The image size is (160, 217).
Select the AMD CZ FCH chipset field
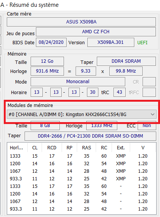(x=96, y=32)
